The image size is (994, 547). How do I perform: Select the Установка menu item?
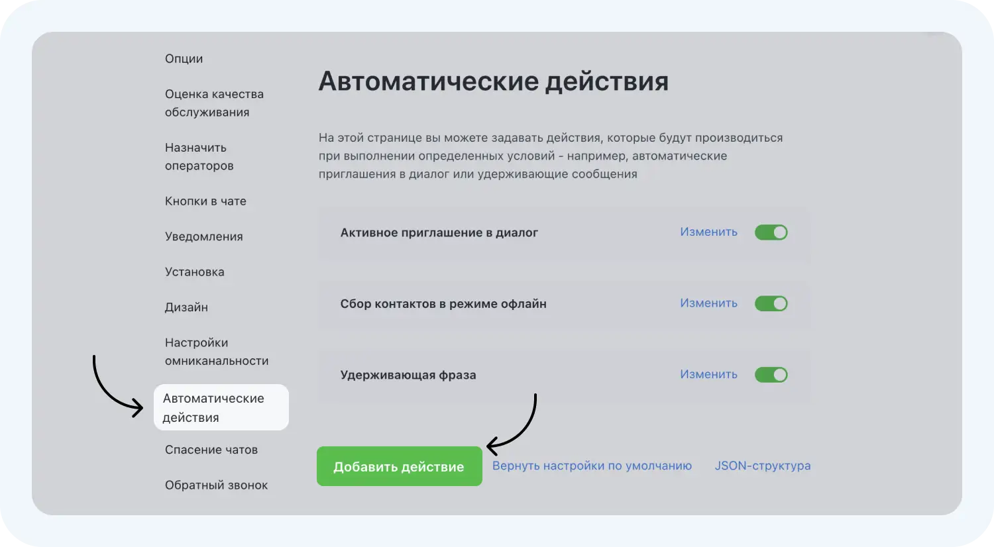click(x=194, y=272)
